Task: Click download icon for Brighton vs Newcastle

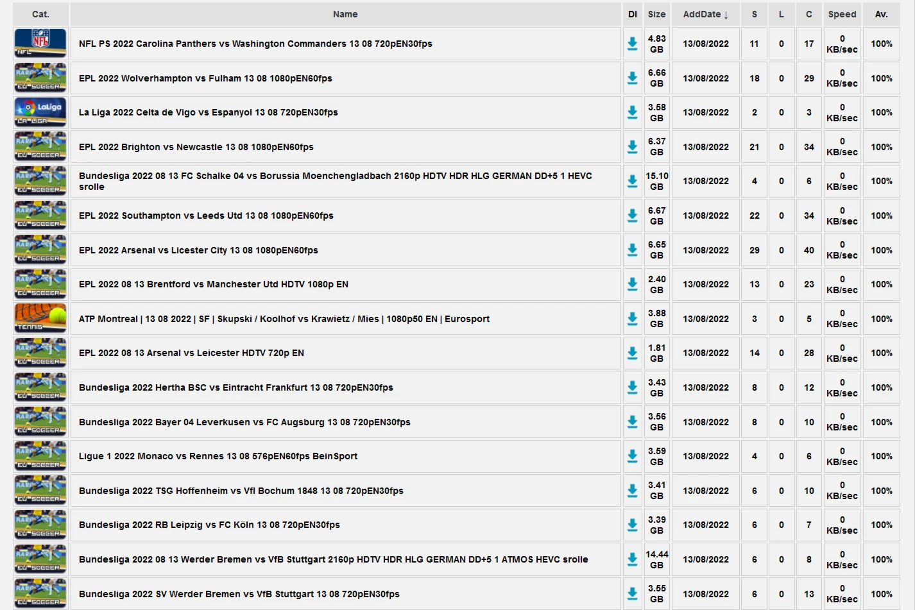Action: point(632,147)
